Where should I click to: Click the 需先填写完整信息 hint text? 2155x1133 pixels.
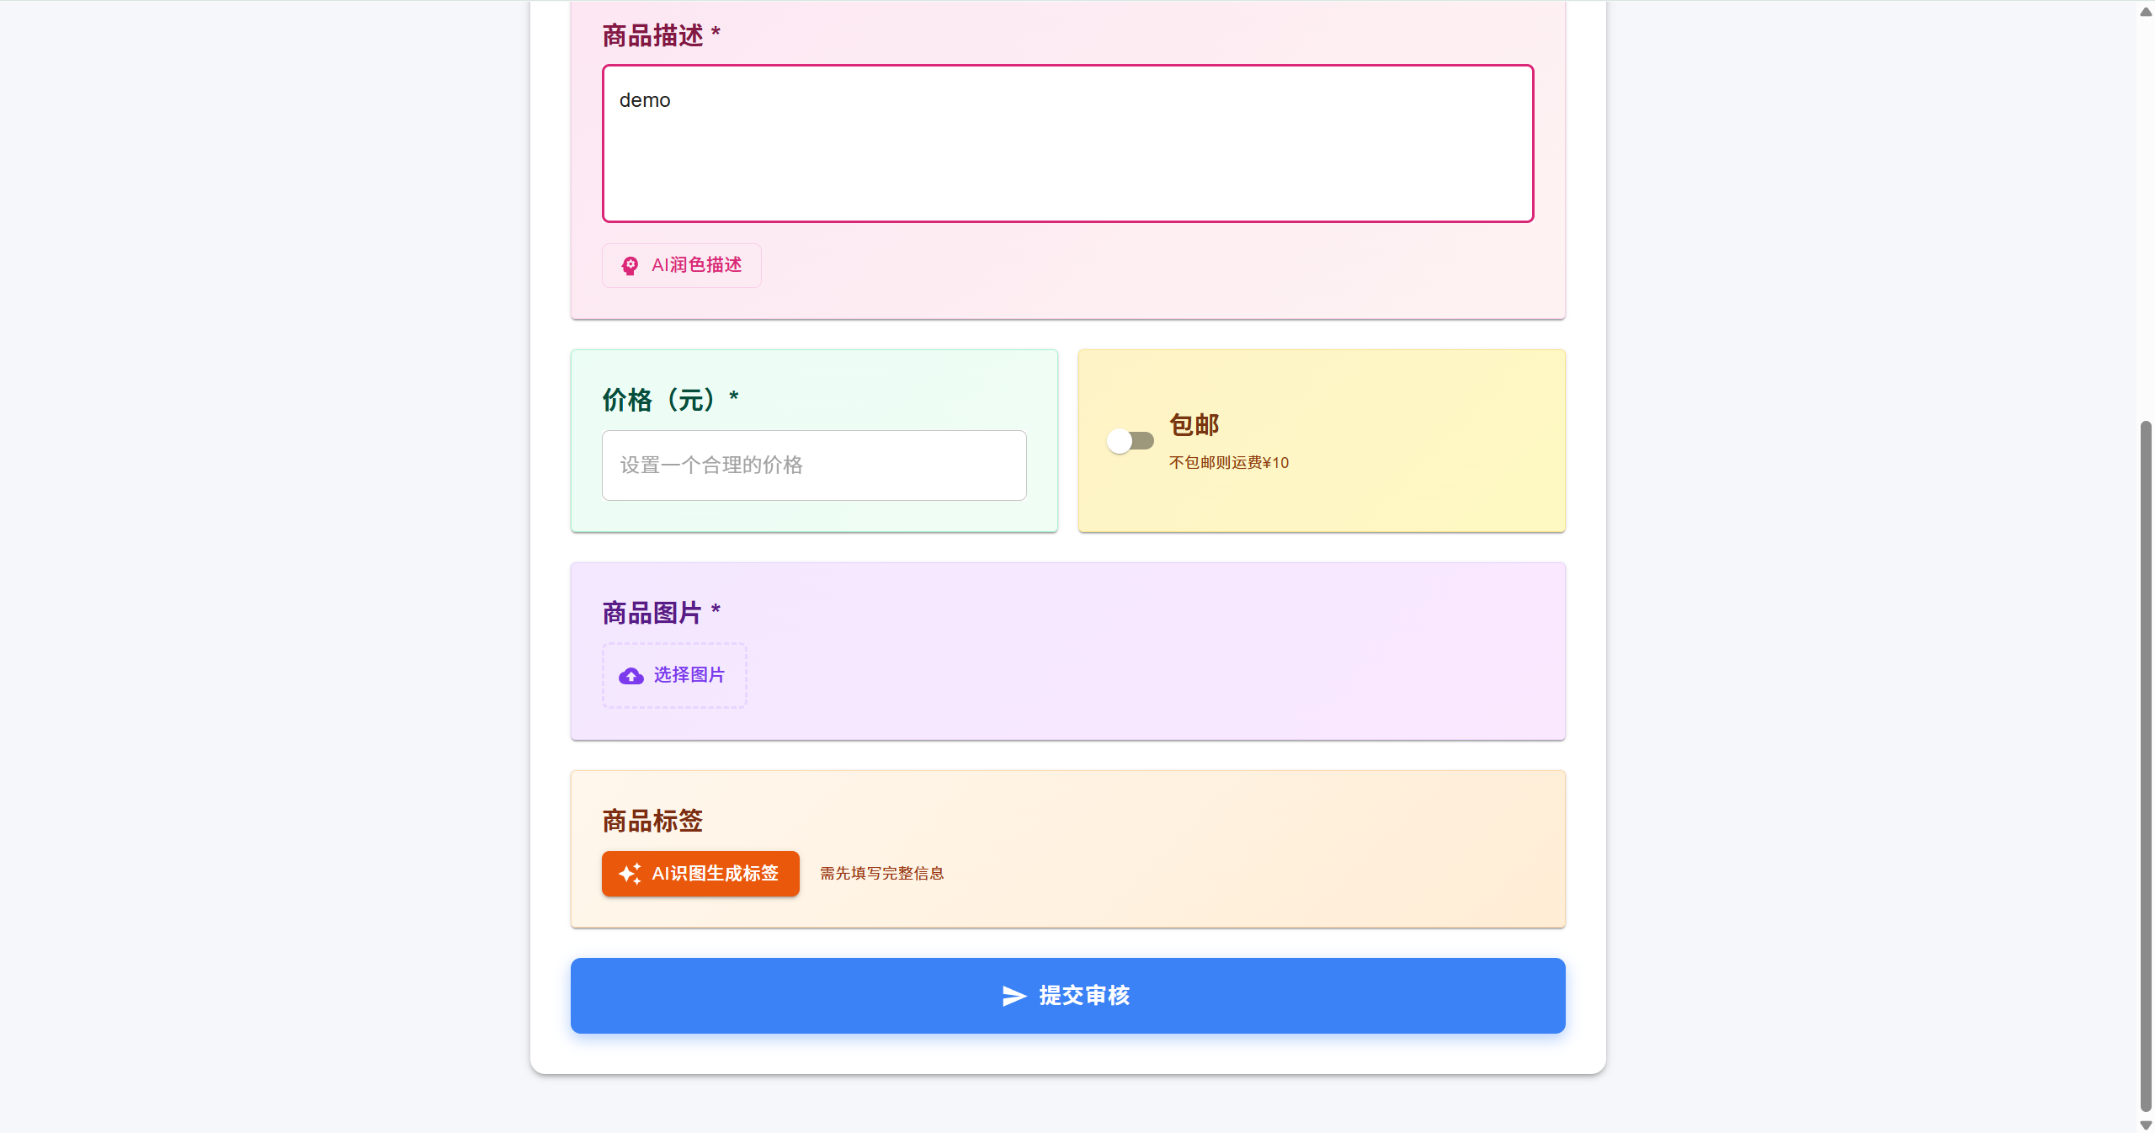[881, 874]
